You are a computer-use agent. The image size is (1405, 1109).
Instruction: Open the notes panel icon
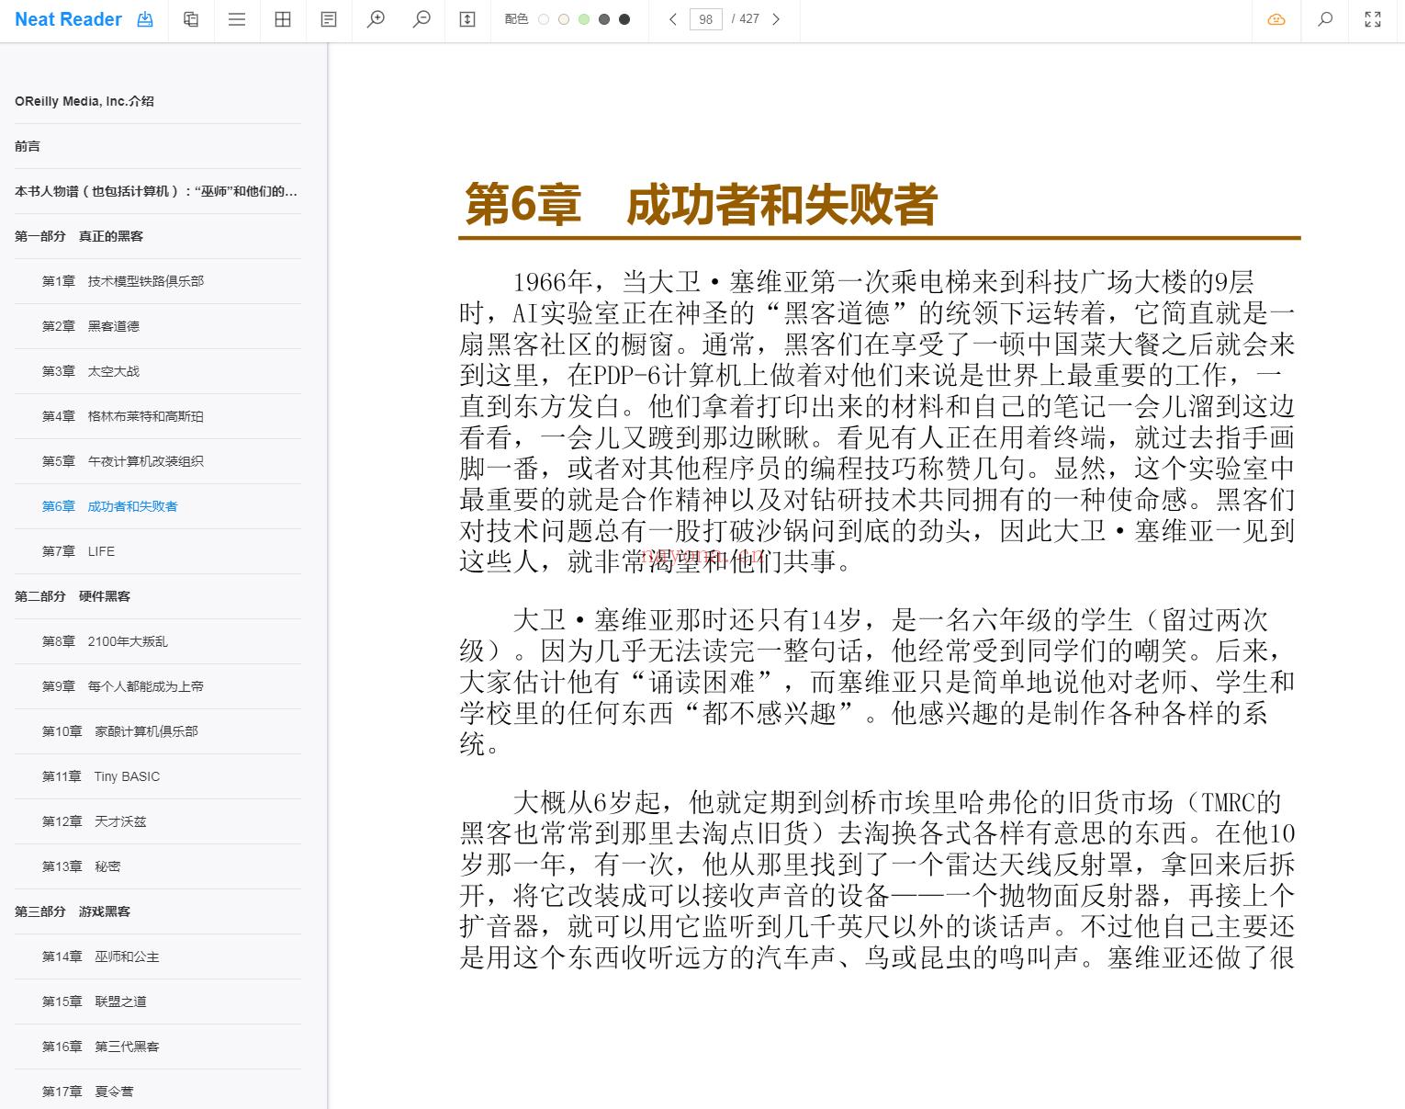point(329,19)
